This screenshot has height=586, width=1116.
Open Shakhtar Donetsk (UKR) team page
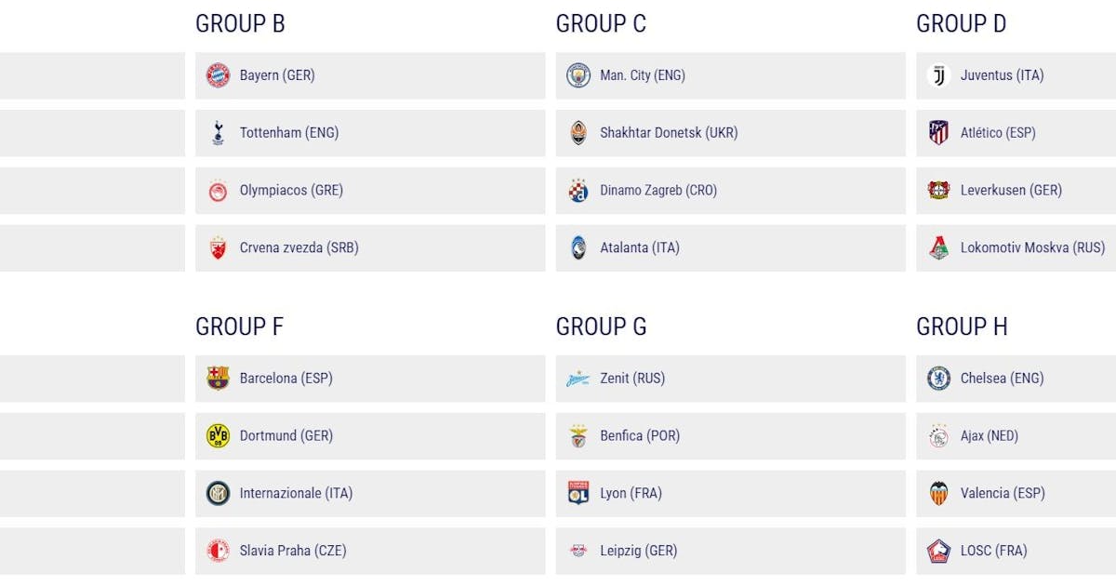(669, 133)
